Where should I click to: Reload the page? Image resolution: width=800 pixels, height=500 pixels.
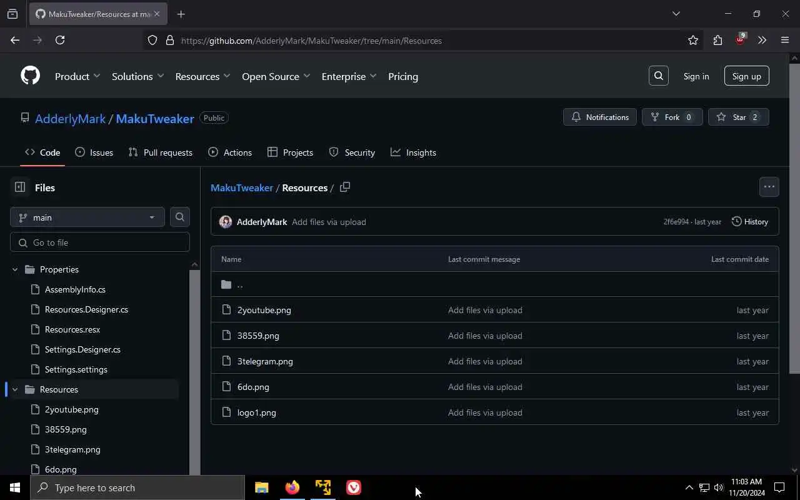click(x=60, y=40)
